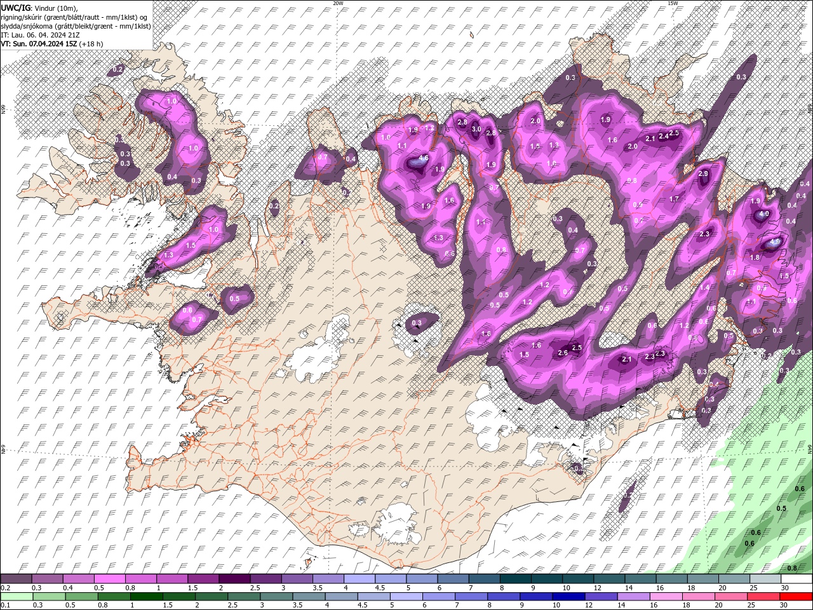The image size is (813, 610).
Task: Click the '2.6' snowfall value on the map
Action: click(563, 353)
